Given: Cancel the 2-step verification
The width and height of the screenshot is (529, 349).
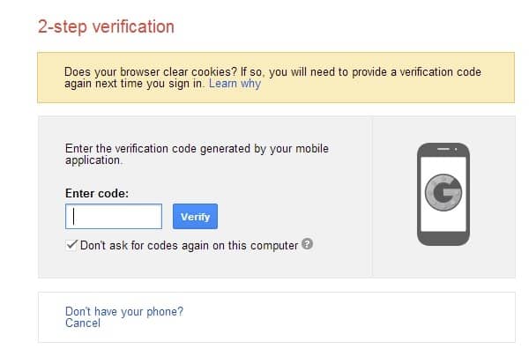Looking at the screenshot, I should [x=83, y=323].
